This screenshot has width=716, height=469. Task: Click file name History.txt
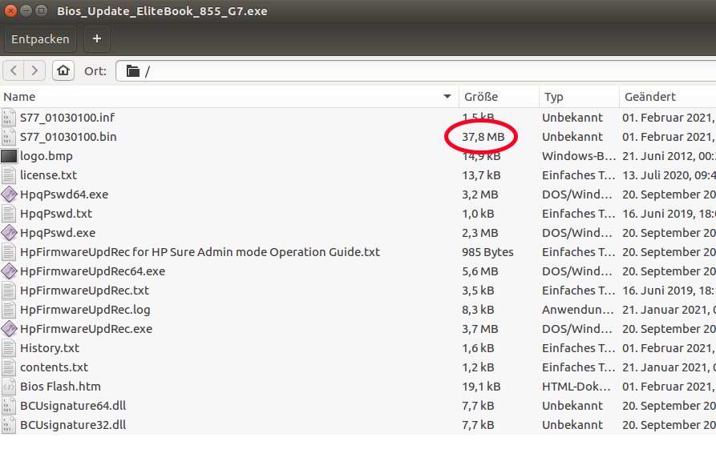point(50,348)
